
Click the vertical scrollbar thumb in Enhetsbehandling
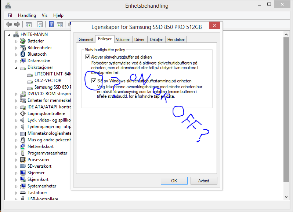pyautogui.click(x=286, y=109)
